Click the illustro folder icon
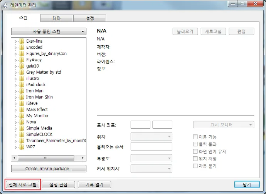 [22, 78]
